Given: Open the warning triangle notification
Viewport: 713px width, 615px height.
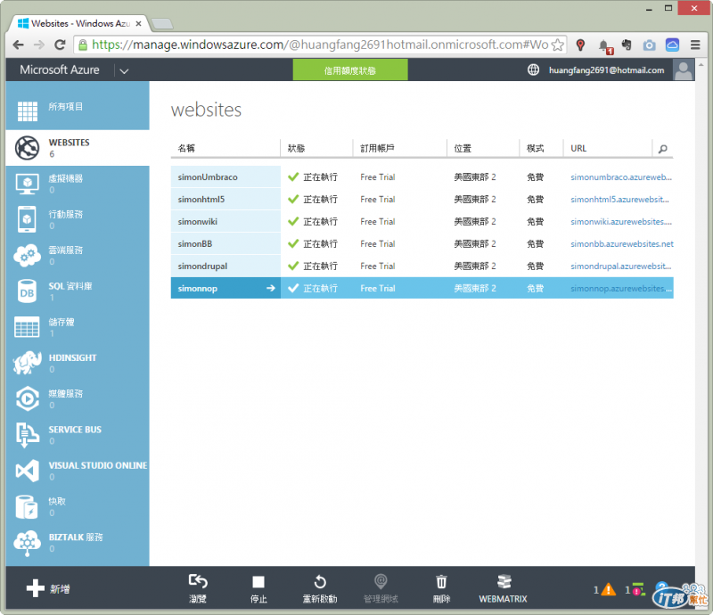Looking at the screenshot, I should coord(608,590).
